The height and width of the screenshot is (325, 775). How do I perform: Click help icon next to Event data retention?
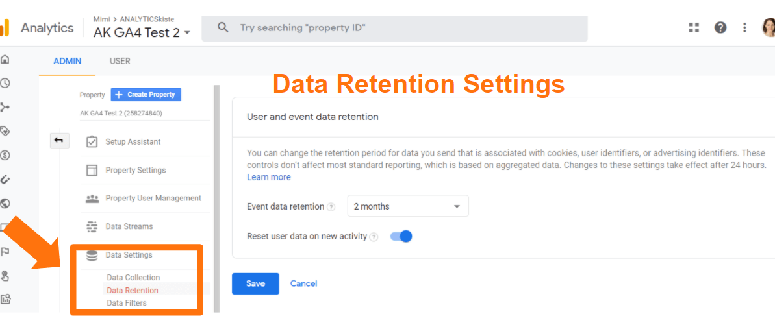331,207
